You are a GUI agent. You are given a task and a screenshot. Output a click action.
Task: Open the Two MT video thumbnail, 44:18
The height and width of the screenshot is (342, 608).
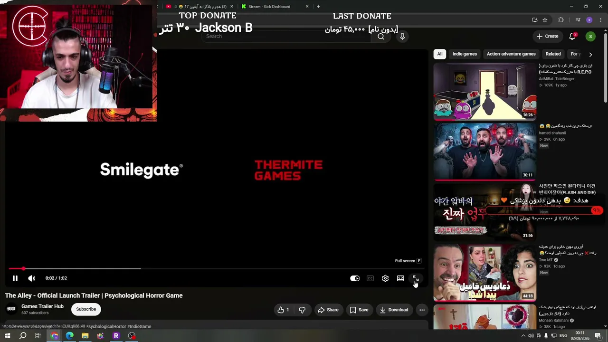pos(484,273)
